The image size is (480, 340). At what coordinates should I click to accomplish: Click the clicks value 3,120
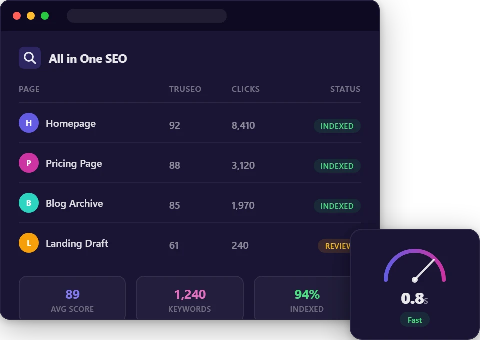click(x=243, y=166)
